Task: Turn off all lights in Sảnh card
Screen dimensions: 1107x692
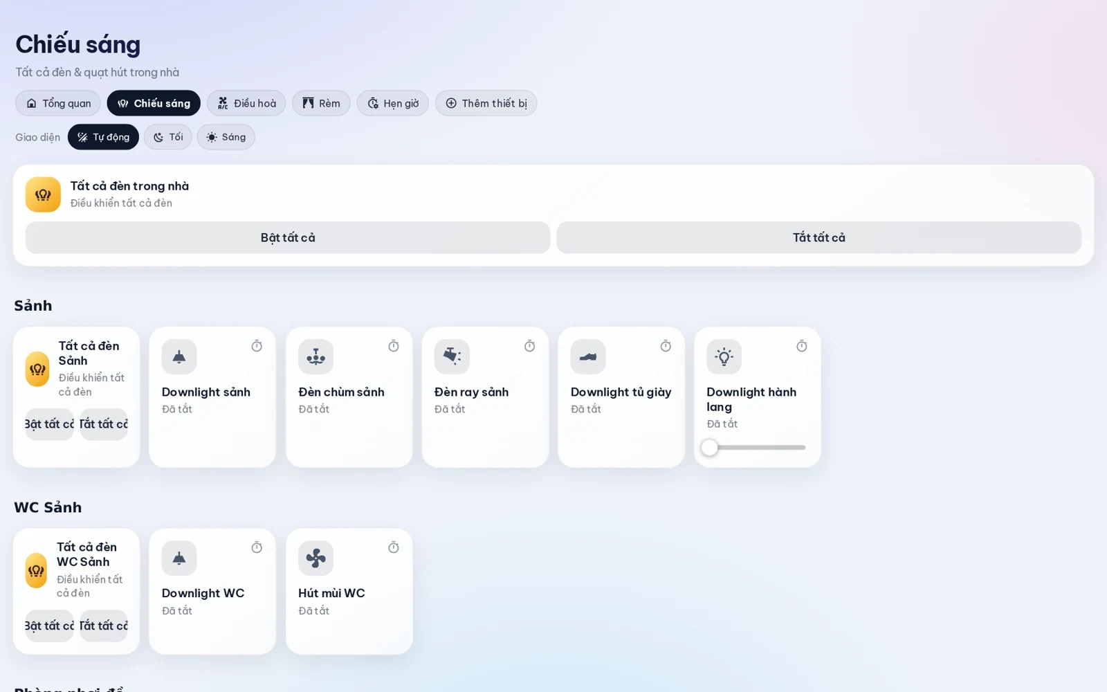Action: coord(104,424)
